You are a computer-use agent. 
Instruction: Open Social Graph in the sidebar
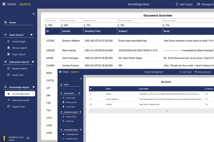[19, 41]
